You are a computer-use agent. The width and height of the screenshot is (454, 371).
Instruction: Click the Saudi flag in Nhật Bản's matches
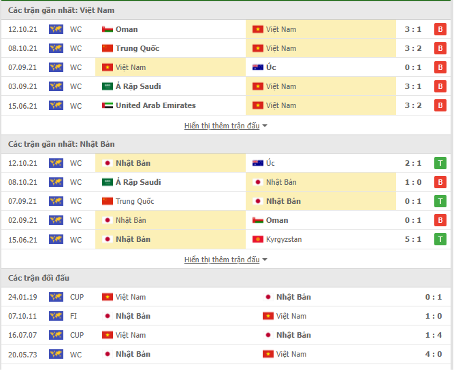point(108,182)
